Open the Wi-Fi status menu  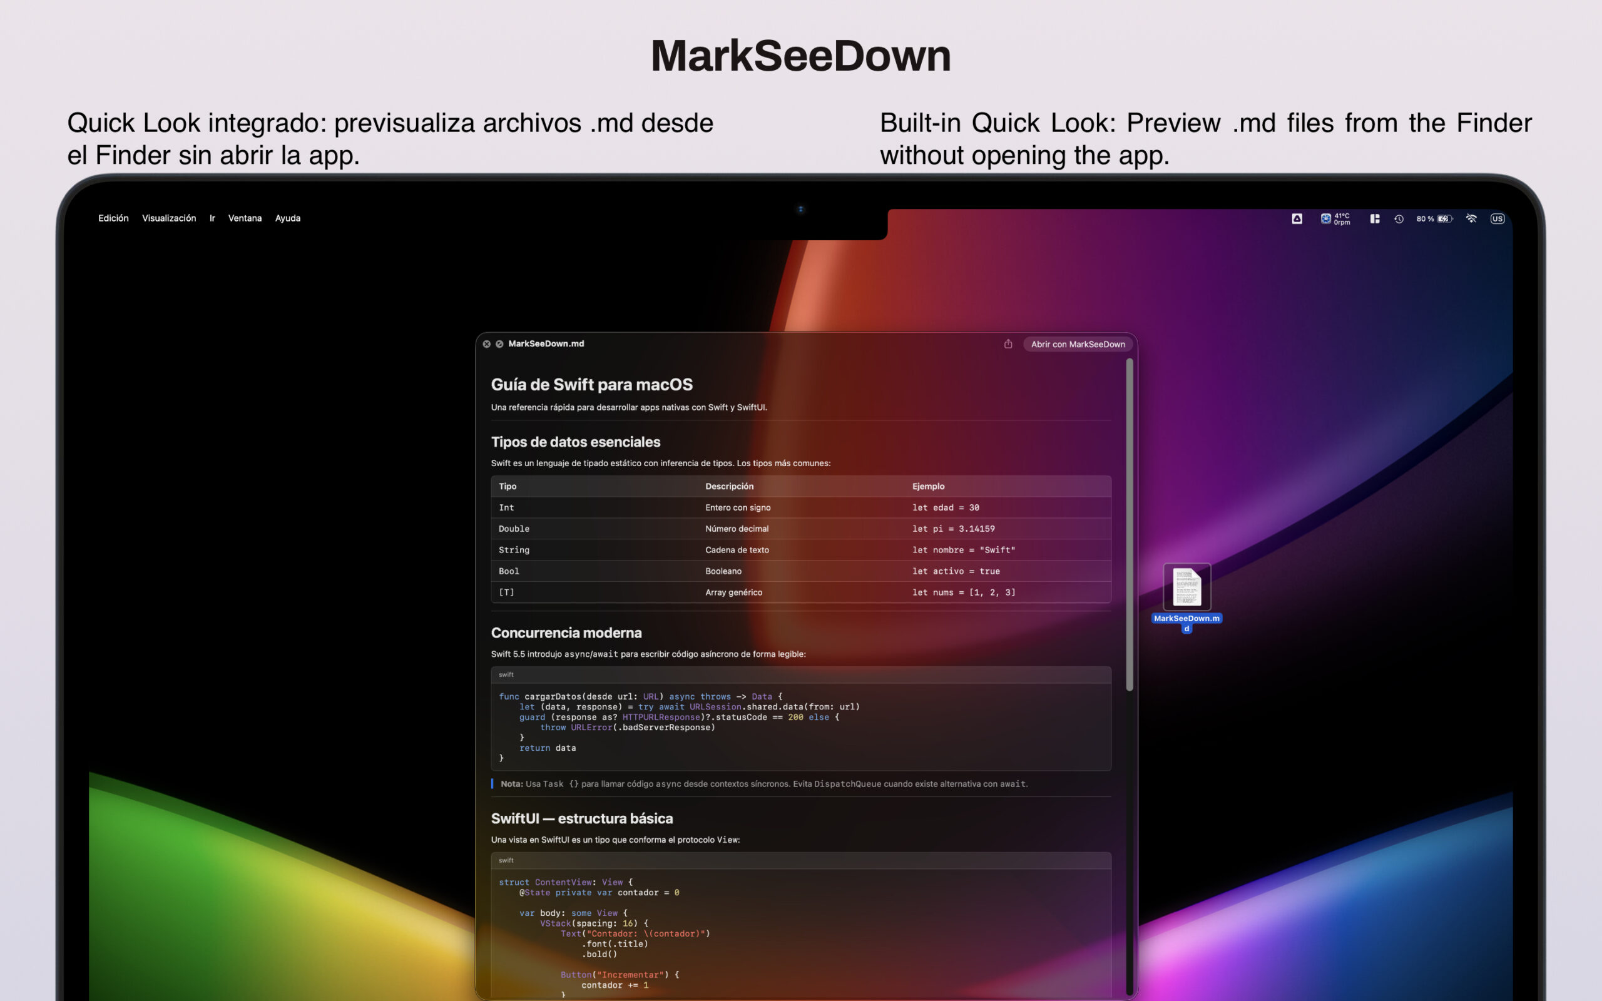click(x=1471, y=218)
